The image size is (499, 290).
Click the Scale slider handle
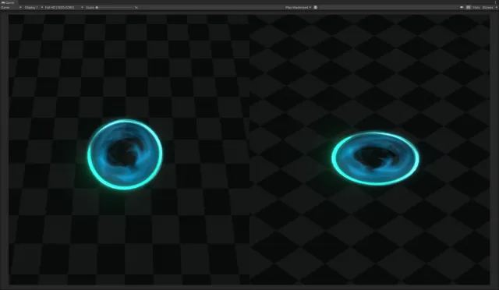[97, 7]
